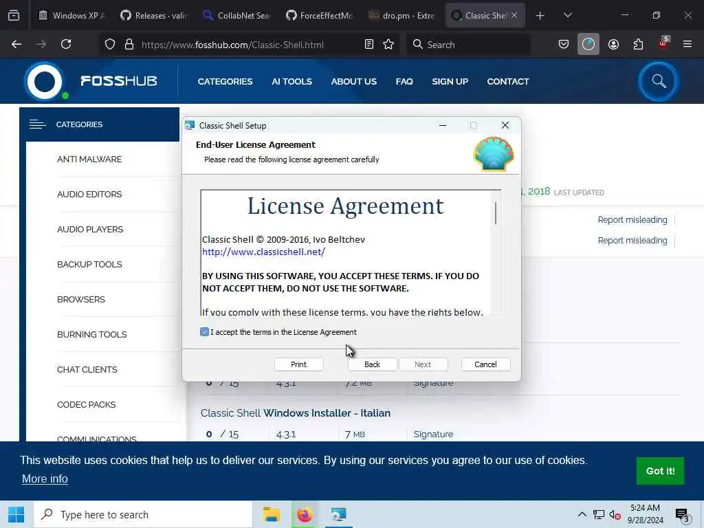Click the Firefox Search input box

click(468, 44)
